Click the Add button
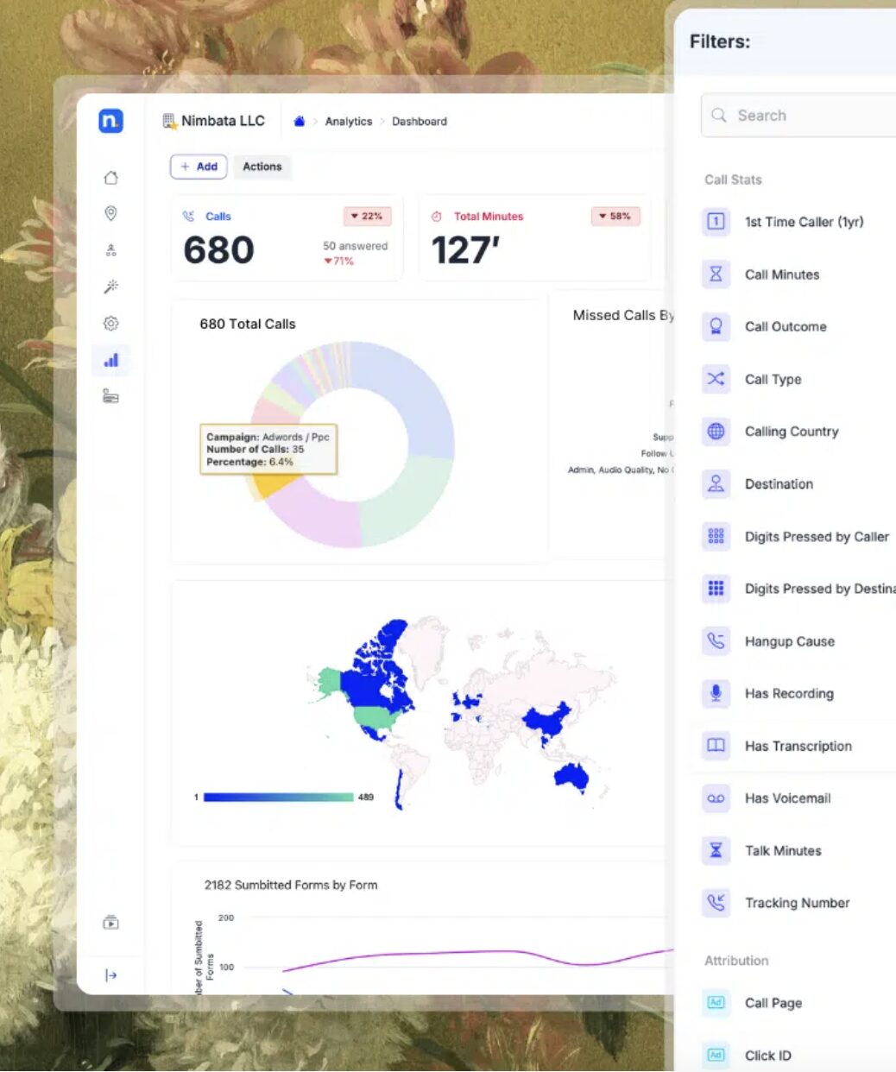The width and height of the screenshot is (896, 1072). [x=198, y=167]
